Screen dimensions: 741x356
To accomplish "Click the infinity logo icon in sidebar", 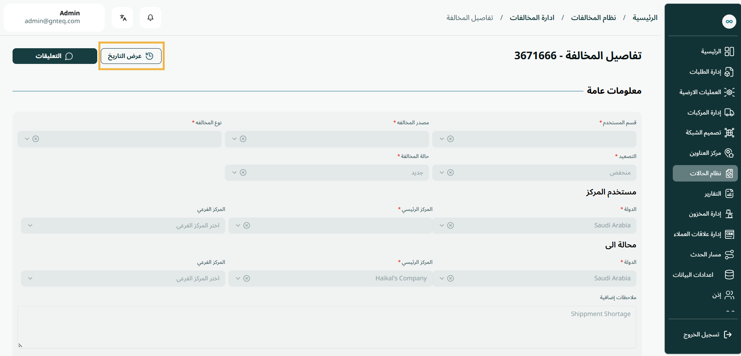I will click(729, 22).
